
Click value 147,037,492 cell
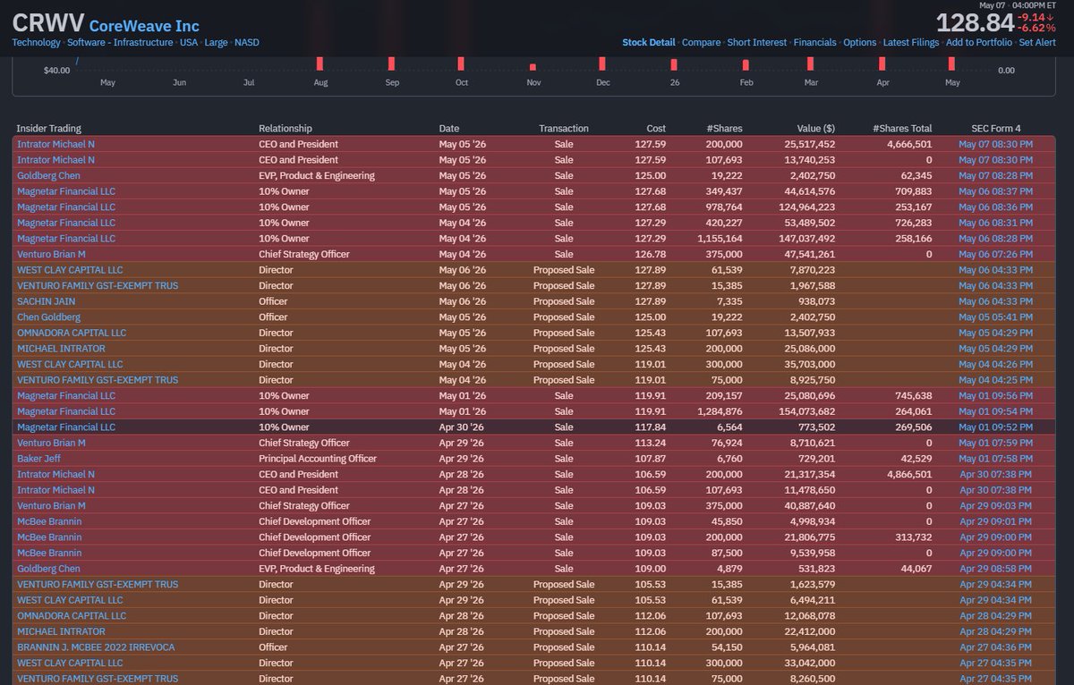coord(808,239)
